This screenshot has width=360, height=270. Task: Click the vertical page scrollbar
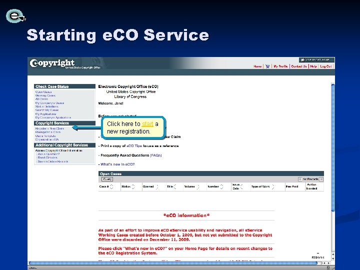[x=333, y=147]
